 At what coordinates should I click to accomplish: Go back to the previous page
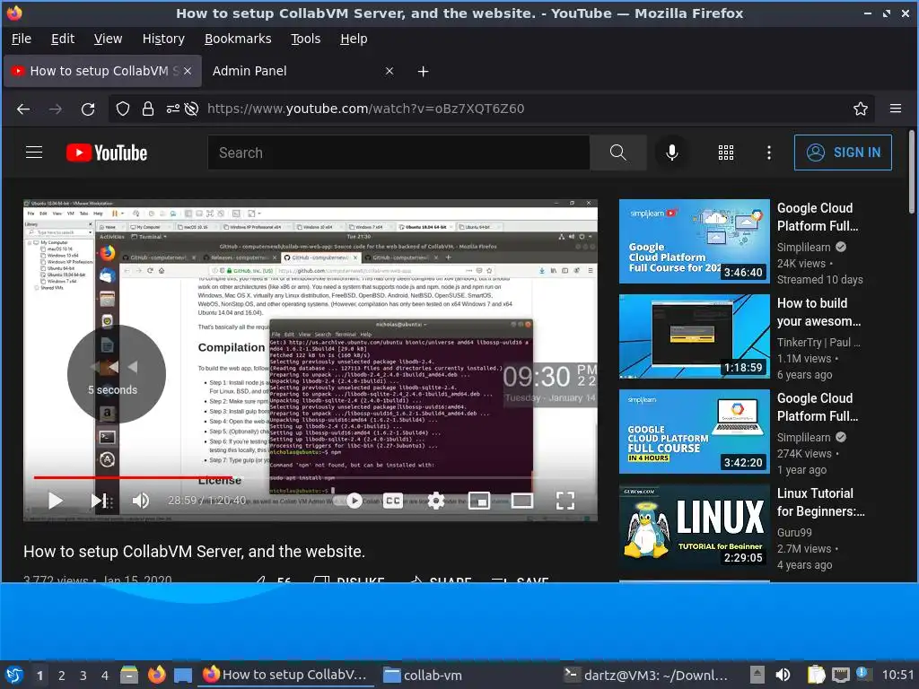tap(23, 109)
